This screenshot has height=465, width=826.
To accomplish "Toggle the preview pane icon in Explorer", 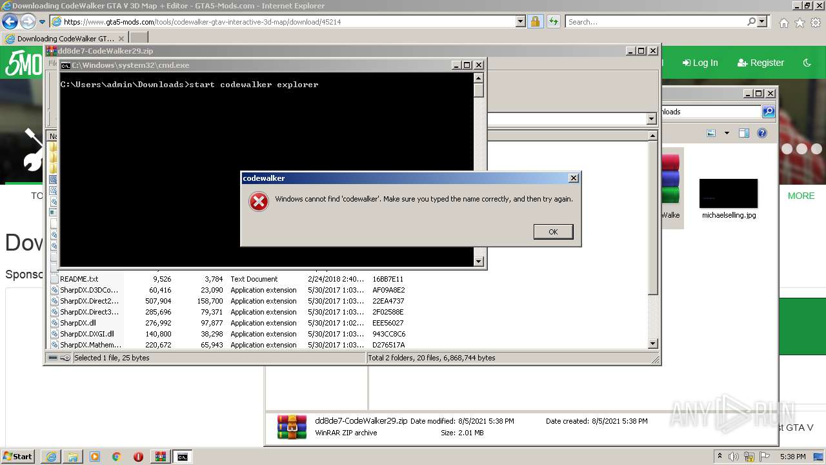I will [744, 133].
